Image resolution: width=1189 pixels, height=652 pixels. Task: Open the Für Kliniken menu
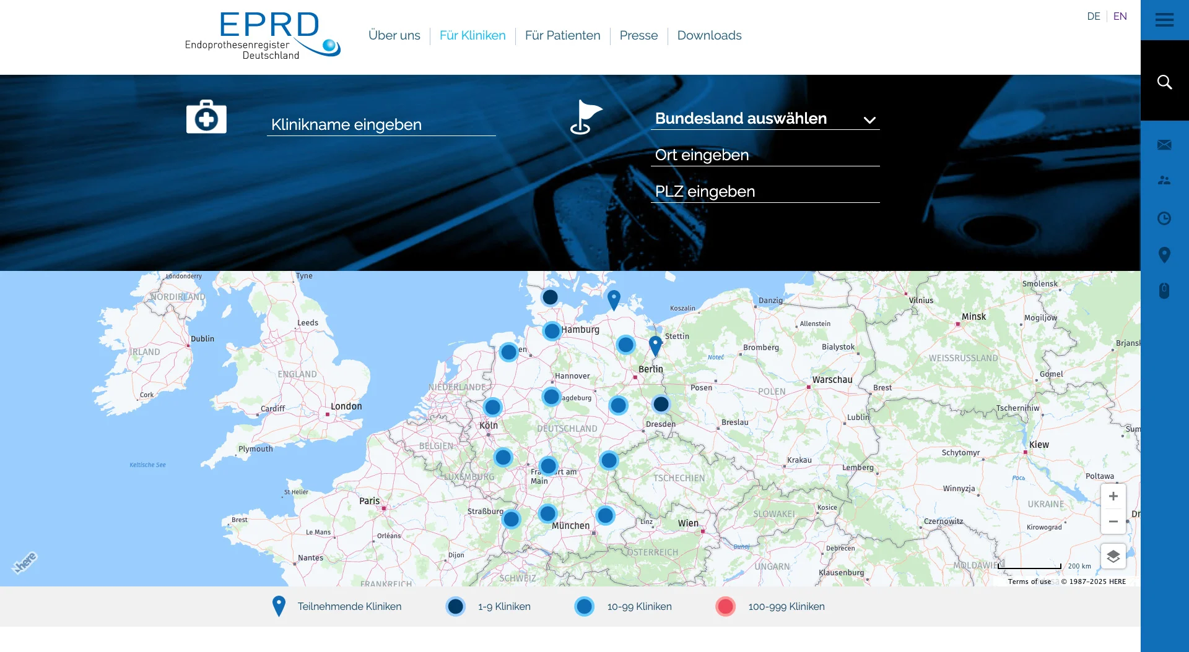click(473, 35)
